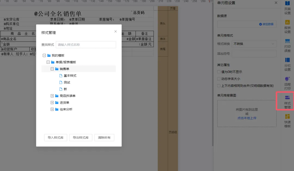294x171 pixels.
Task: Enable 动态字体大小 option
Action: [x=219, y=78]
